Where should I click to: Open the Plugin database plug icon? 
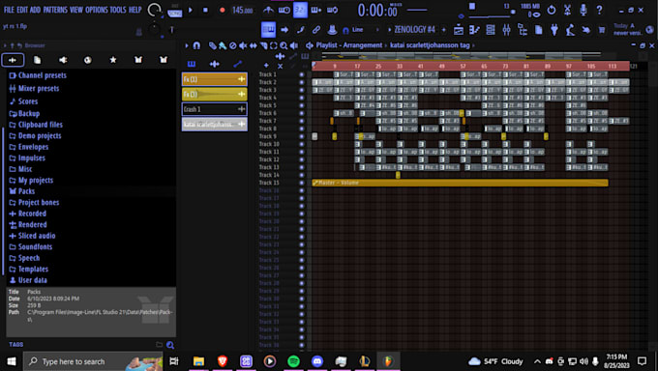pyautogui.click(x=554, y=30)
